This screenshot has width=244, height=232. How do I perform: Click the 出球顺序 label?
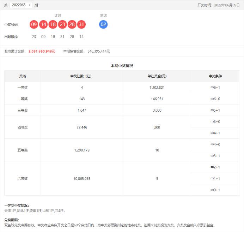tap(11, 37)
